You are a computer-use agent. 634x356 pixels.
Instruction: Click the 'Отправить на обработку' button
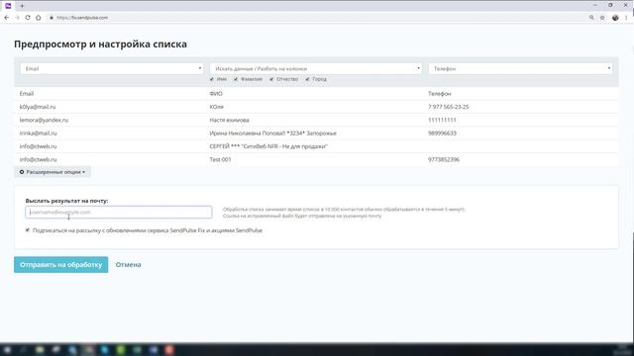pyautogui.click(x=61, y=265)
